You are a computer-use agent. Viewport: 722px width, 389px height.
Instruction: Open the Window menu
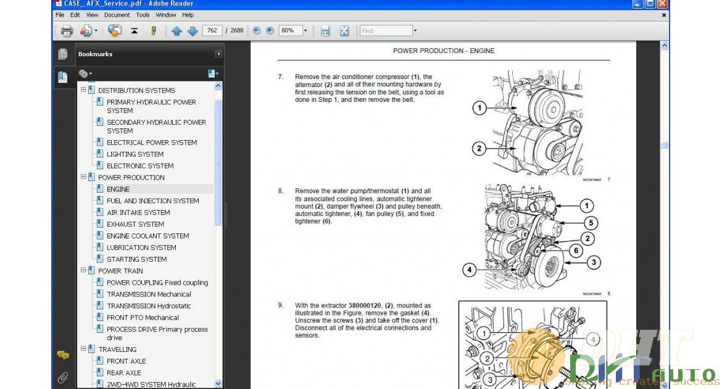pos(166,15)
